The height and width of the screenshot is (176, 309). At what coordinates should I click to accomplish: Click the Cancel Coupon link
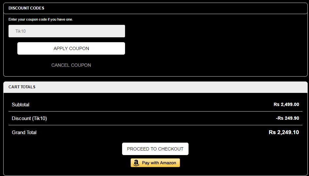pyautogui.click(x=71, y=65)
